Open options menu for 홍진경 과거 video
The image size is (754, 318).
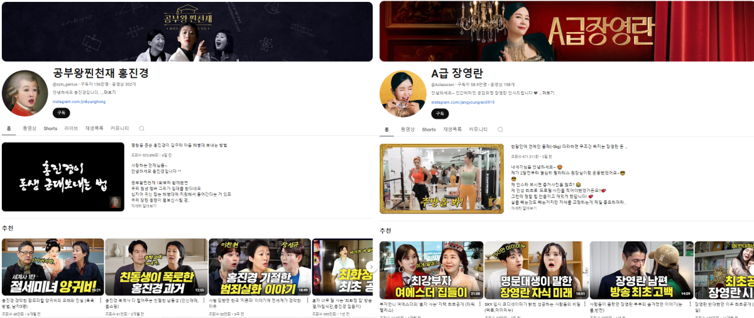(x=204, y=302)
